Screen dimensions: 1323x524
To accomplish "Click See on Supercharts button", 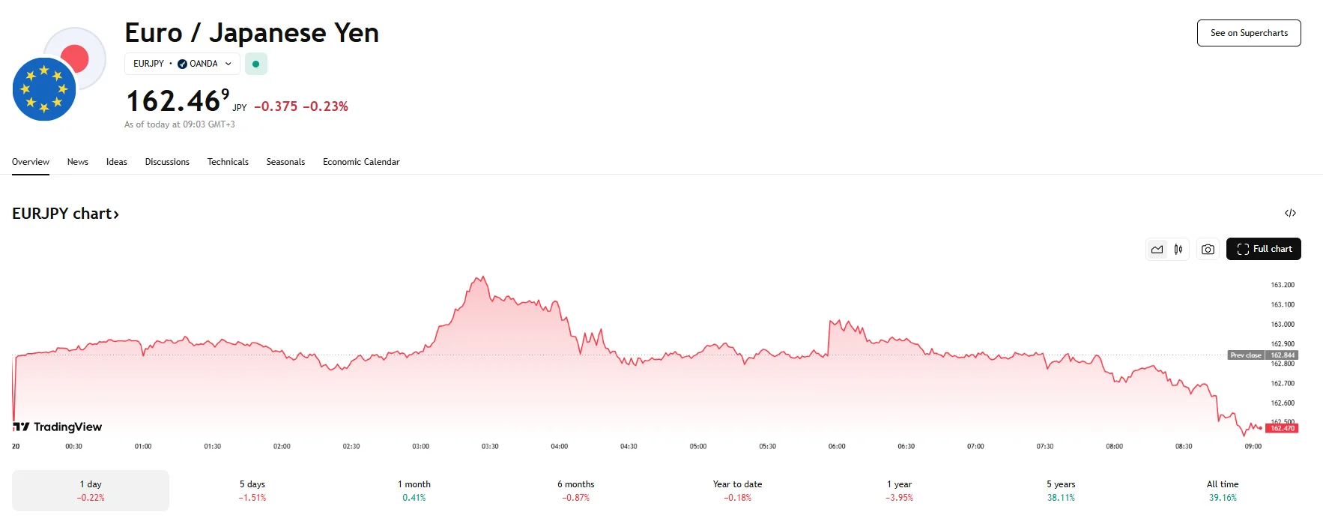I will coord(1248,33).
